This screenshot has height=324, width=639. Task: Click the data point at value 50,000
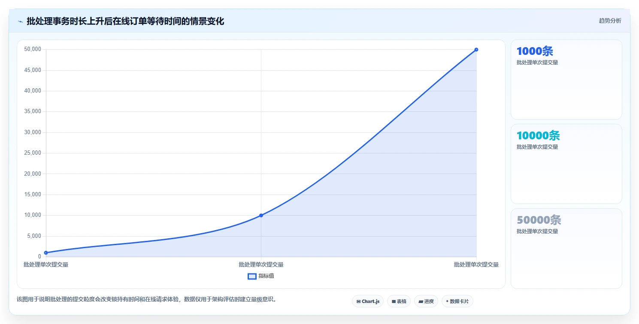click(476, 50)
